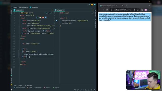Collapse the div class wrapper fold marker
Screen dimensions: 162x91
tap(19, 44)
